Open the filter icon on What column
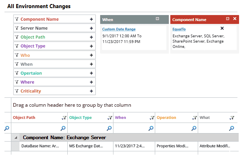 [232, 118]
